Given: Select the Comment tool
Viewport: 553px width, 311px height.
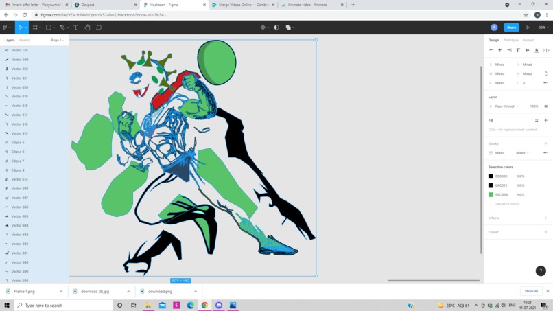Looking at the screenshot, I should click(99, 27).
